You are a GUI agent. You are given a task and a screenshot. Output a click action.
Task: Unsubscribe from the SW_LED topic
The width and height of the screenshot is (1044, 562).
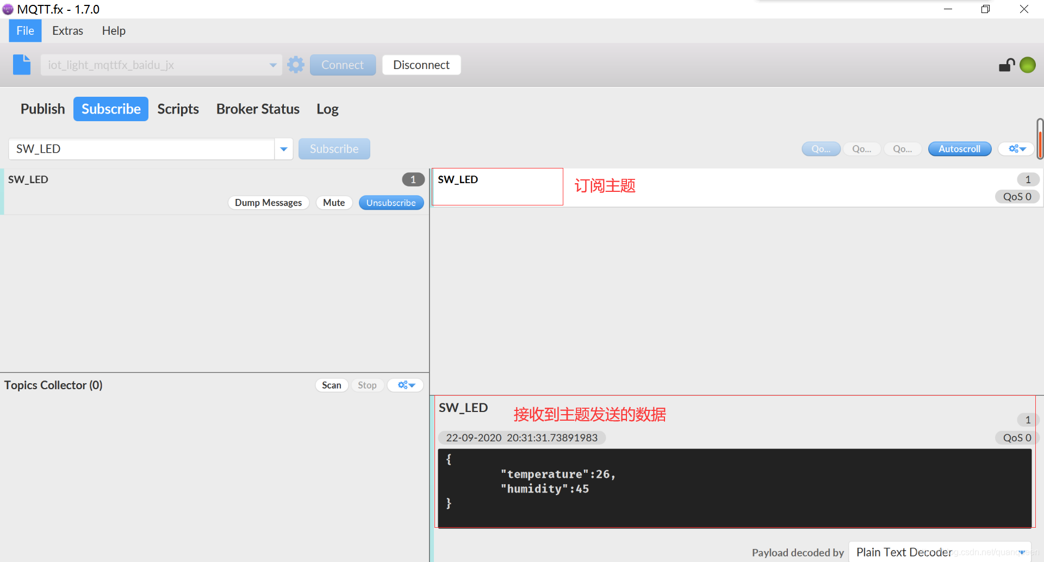tap(391, 203)
